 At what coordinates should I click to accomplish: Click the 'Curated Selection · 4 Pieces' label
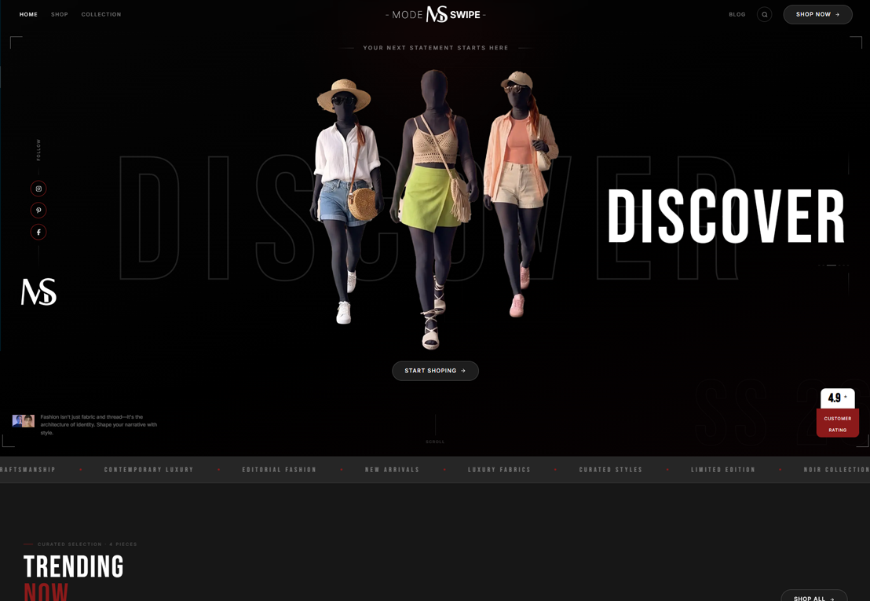[87, 544]
